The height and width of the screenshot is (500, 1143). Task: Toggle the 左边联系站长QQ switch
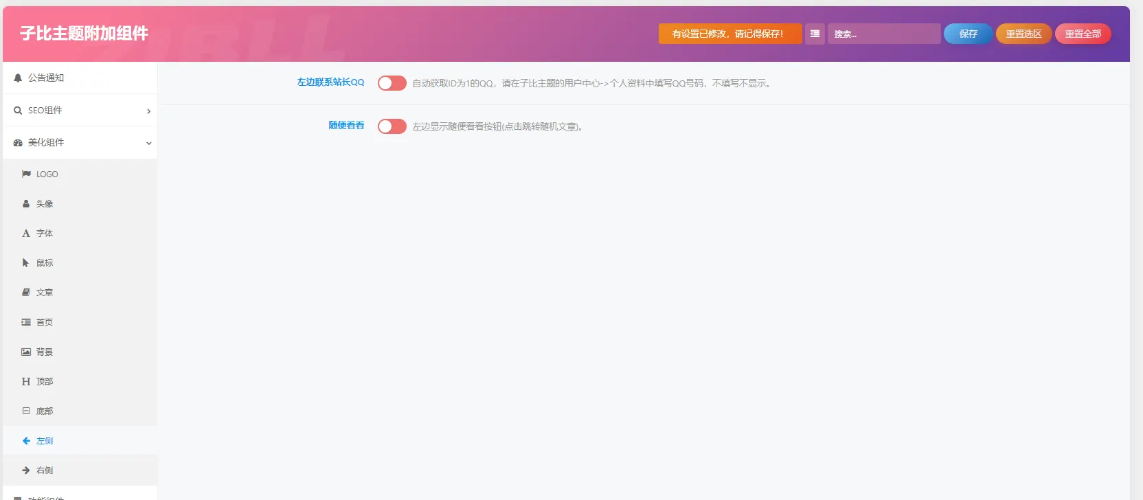(x=392, y=83)
